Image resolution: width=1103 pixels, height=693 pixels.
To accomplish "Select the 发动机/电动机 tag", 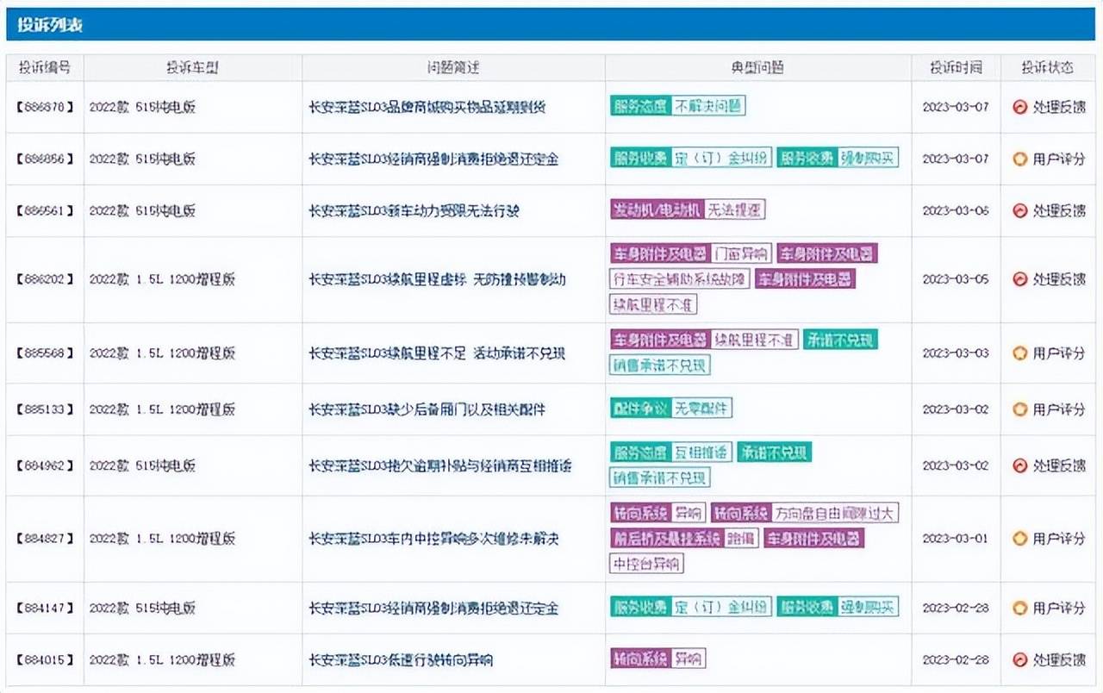I will pyautogui.click(x=657, y=209).
